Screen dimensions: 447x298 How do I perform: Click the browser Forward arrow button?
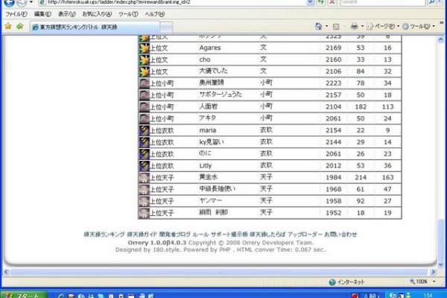(x=22, y=2)
